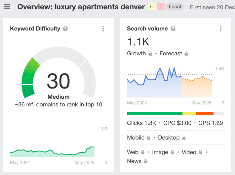Click the keyword difficulty score 30

[59, 81]
